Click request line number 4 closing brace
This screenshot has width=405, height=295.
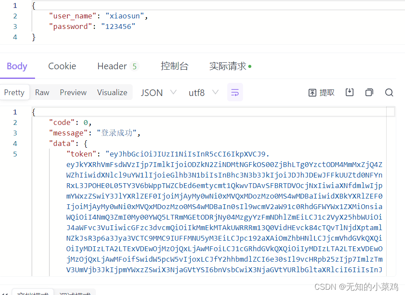pos(34,37)
